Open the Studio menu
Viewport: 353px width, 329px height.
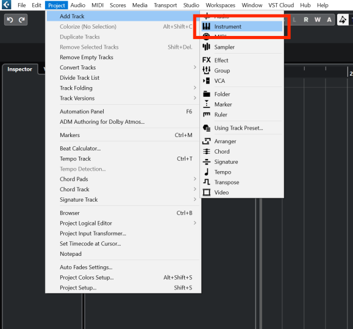click(191, 5)
